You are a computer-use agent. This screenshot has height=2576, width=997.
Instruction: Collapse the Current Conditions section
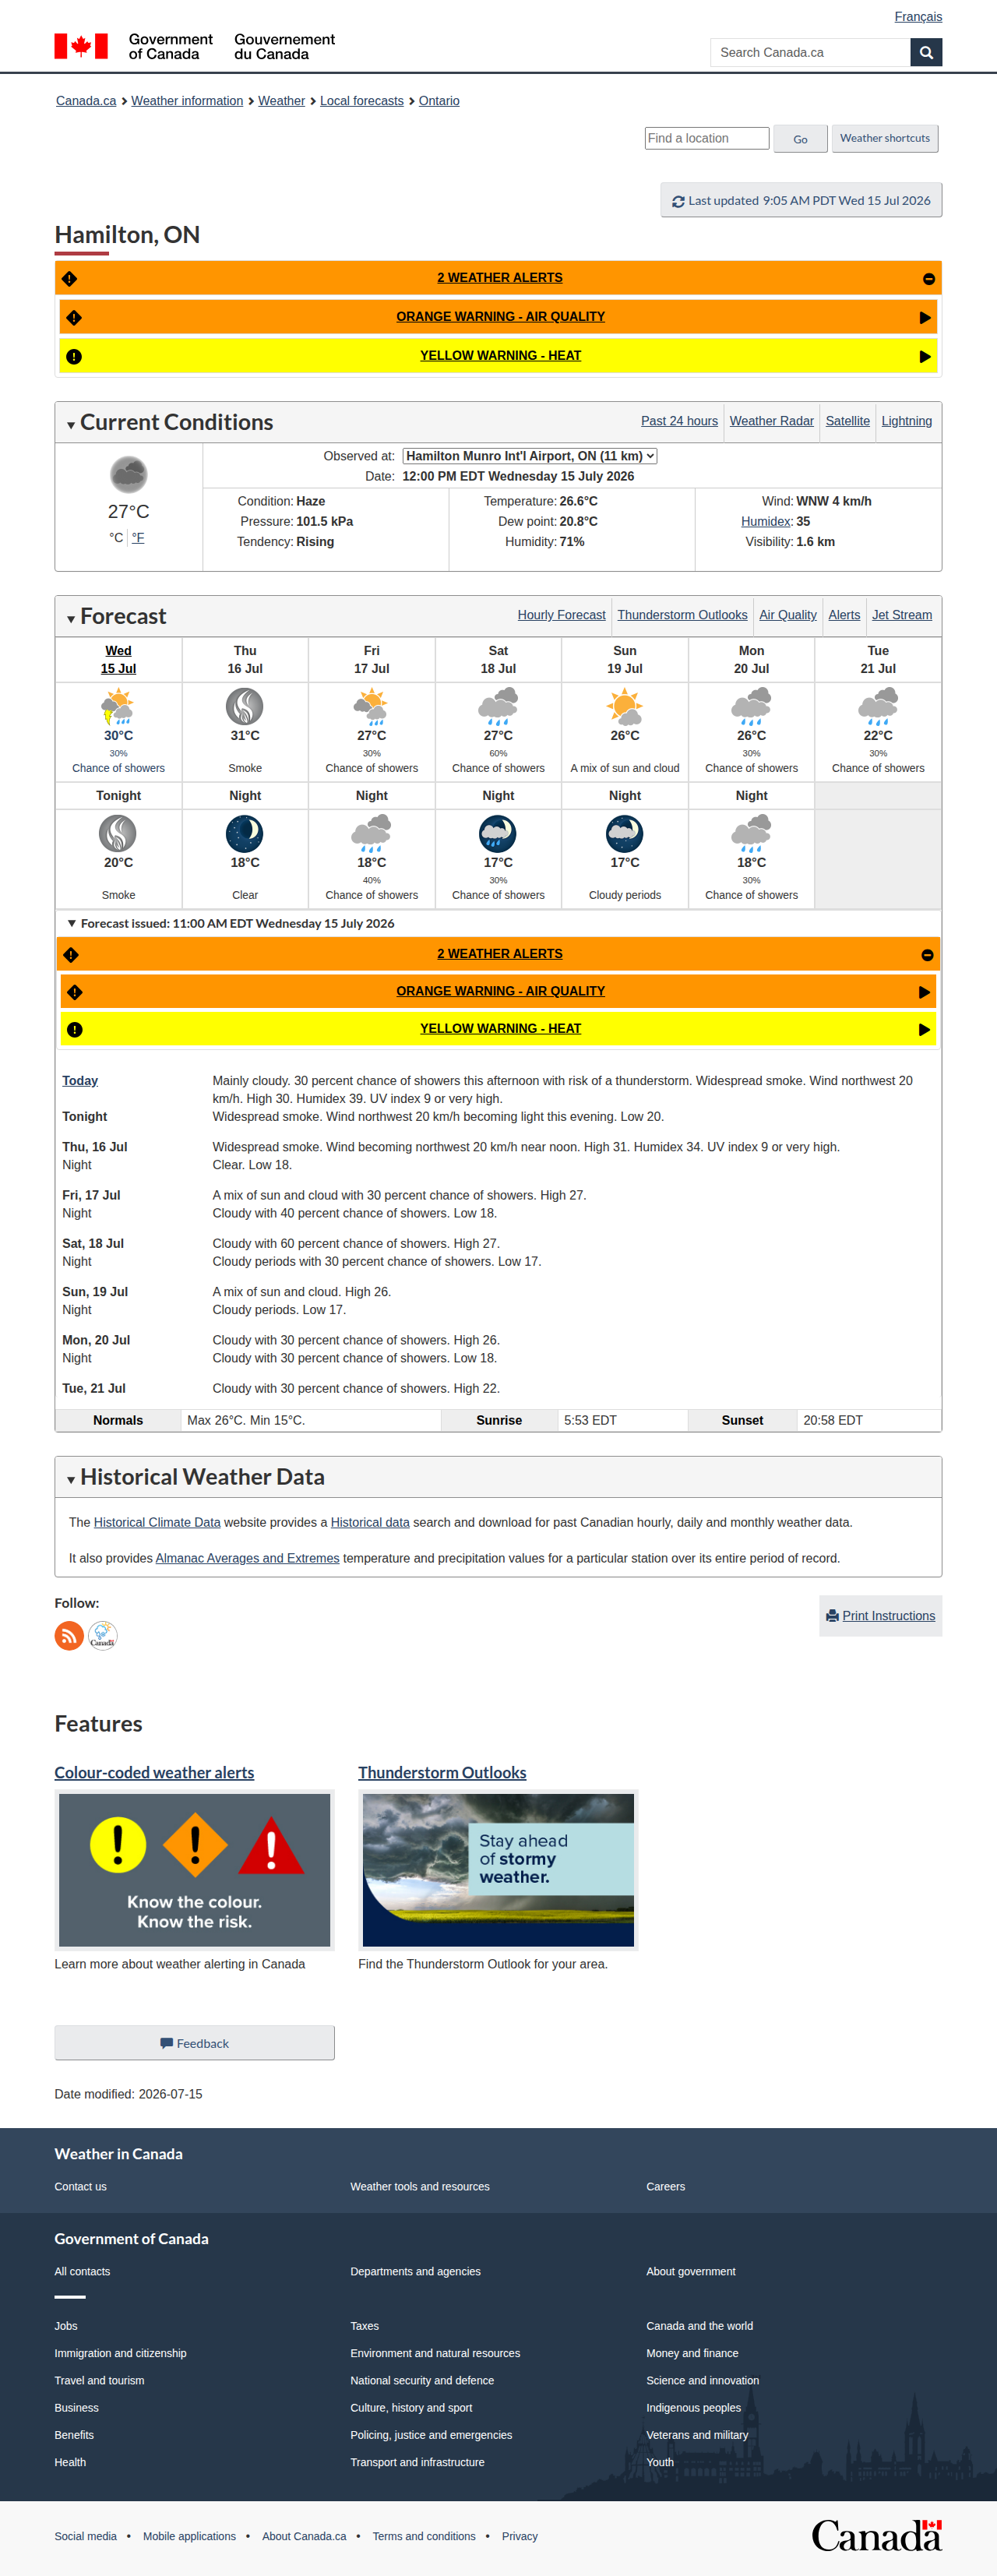coord(71,425)
